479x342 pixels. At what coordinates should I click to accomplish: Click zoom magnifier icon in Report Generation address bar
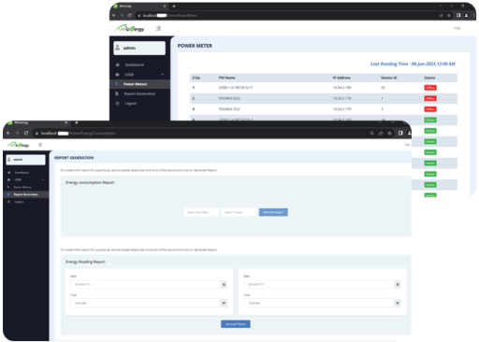click(371, 133)
